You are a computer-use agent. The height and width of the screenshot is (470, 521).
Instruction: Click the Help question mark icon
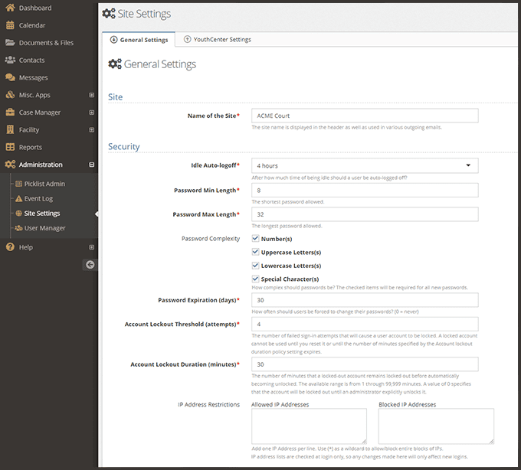[x=10, y=247]
